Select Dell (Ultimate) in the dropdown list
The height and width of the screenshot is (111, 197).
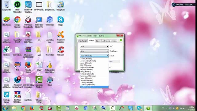pos(94,65)
